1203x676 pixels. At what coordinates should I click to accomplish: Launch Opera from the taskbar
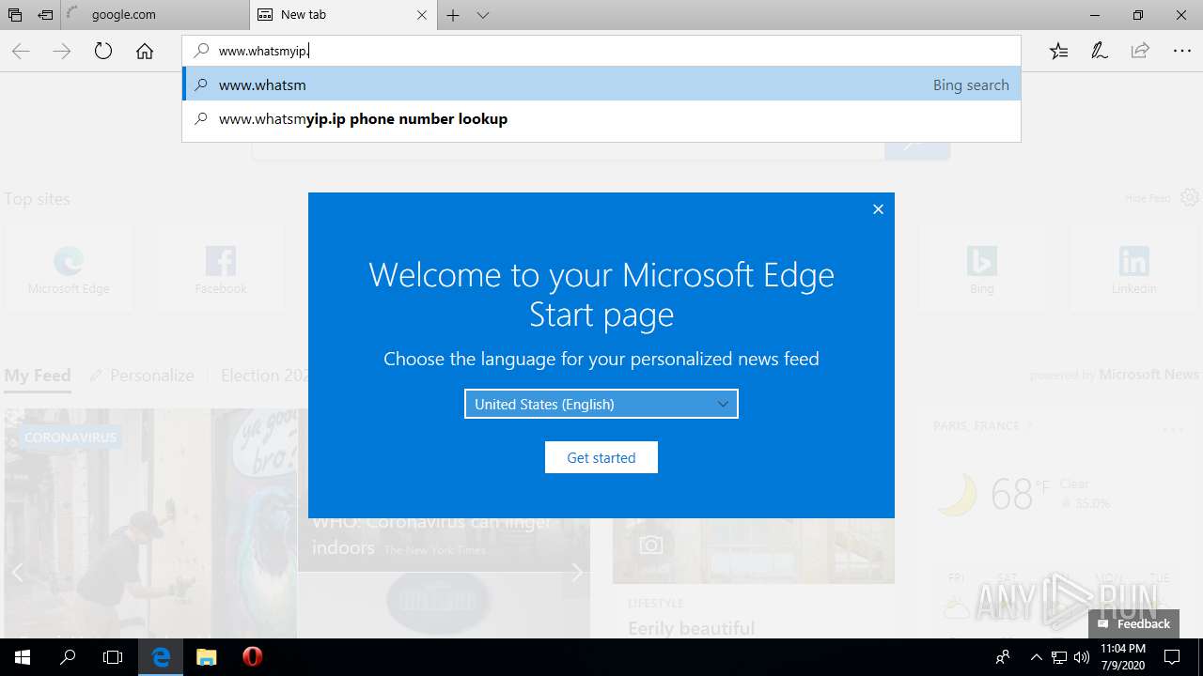(252, 657)
